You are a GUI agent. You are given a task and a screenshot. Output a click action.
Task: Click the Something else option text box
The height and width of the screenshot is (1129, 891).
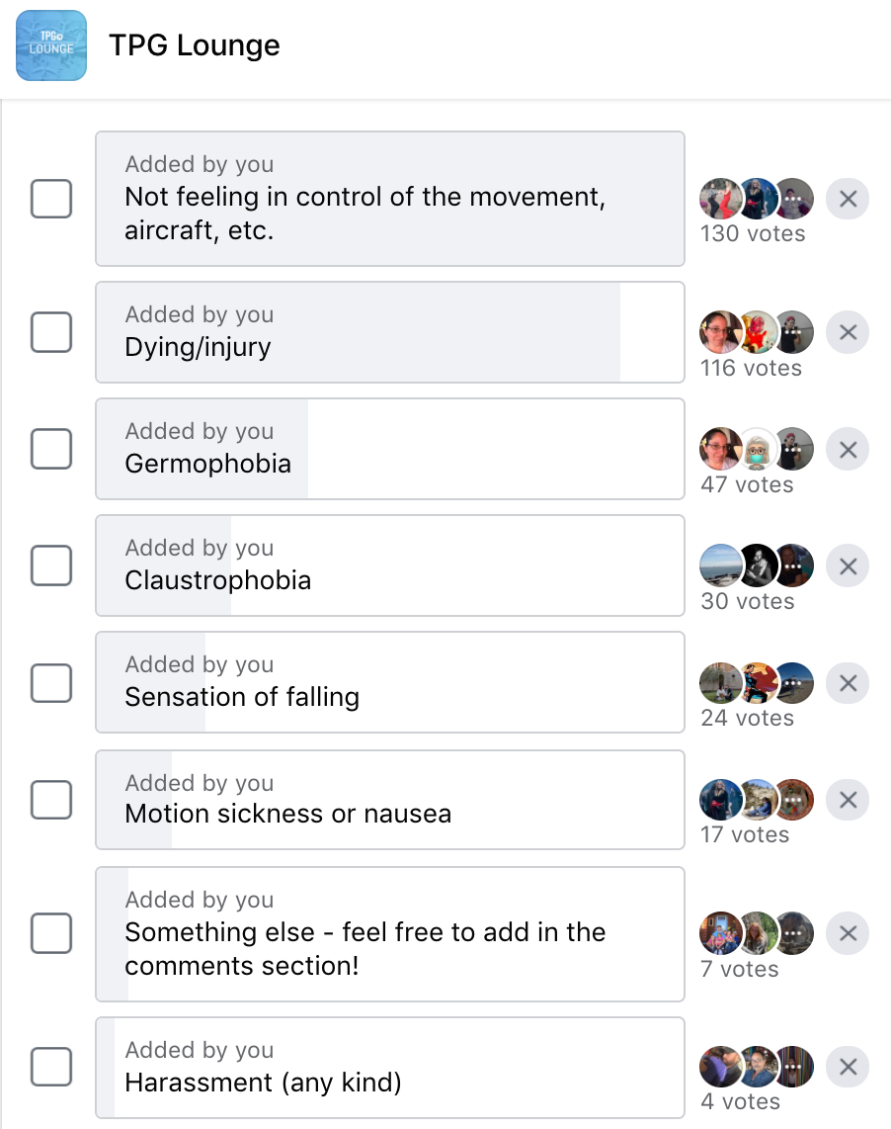pyautogui.click(x=389, y=934)
